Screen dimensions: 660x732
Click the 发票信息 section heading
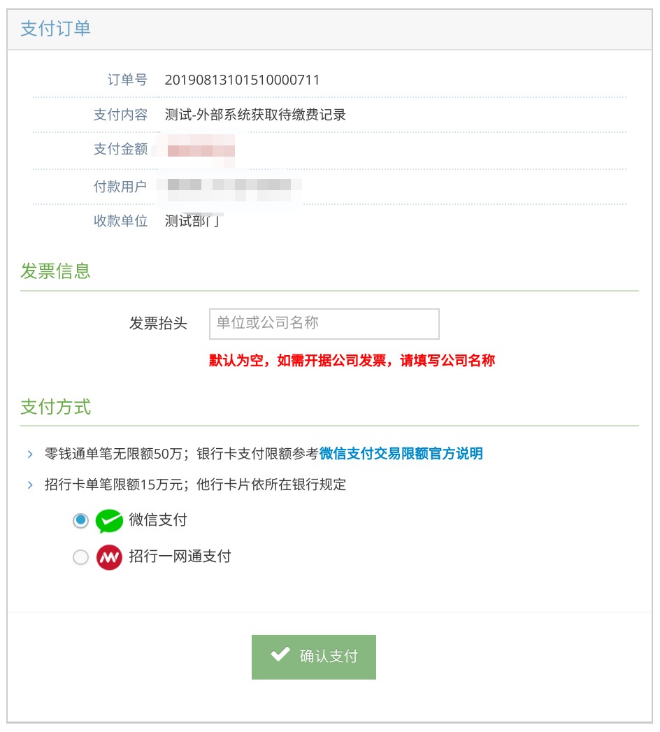(x=55, y=271)
